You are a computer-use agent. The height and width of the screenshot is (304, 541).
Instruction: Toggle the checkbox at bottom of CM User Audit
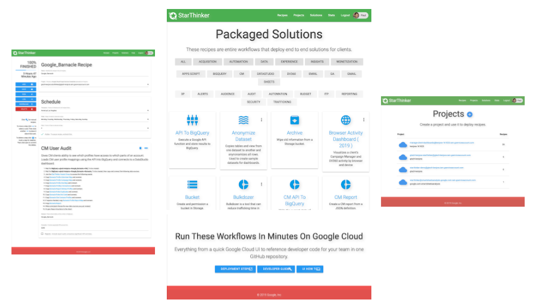42,233
